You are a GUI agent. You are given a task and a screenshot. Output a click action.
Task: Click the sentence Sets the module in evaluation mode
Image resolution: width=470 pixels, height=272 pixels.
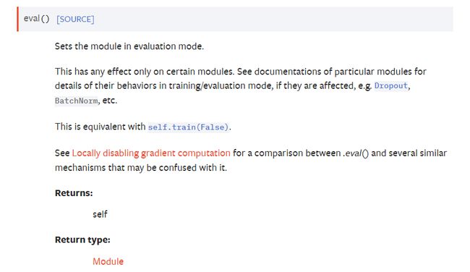129,46
